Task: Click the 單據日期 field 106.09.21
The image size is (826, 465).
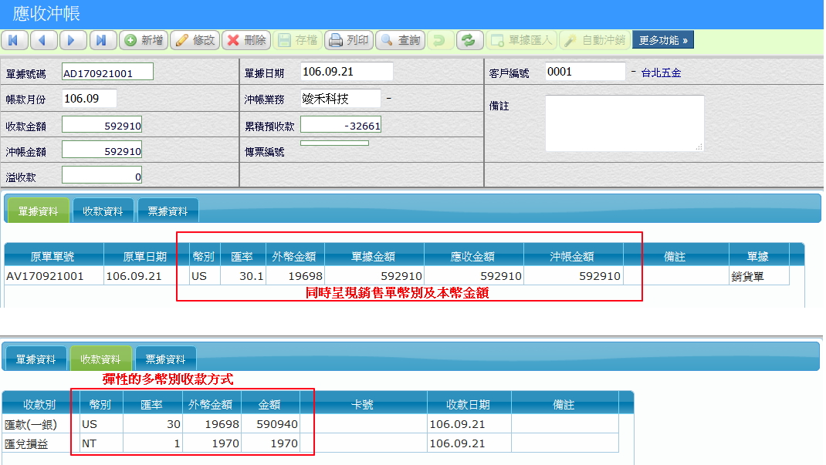Action: pyautogui.click(x=346, y=72)
